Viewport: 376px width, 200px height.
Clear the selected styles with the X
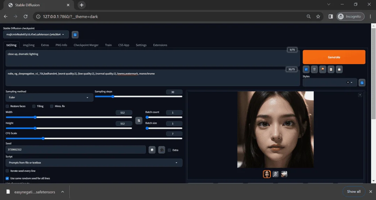348,82
